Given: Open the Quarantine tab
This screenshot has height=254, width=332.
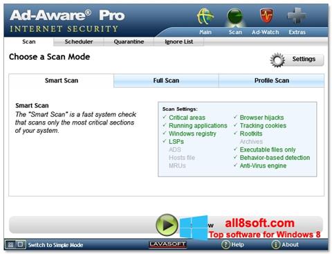Looking at the screenshot, I should click(129, 42).
